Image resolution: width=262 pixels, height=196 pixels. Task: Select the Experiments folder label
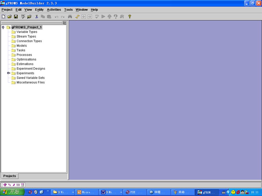[25, 73]
